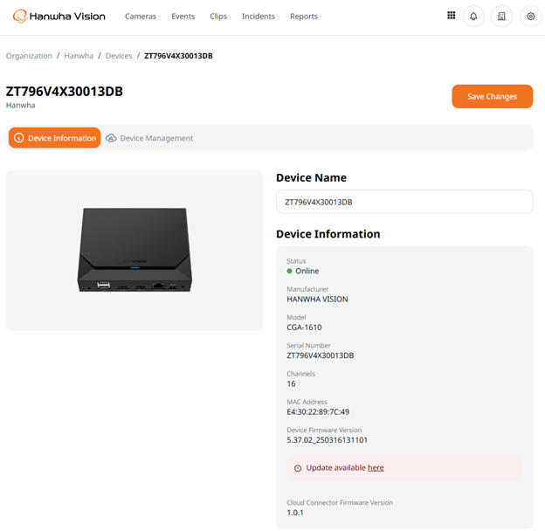
Task: Click the info icon on Device Information tab
Action: (18, 138)
